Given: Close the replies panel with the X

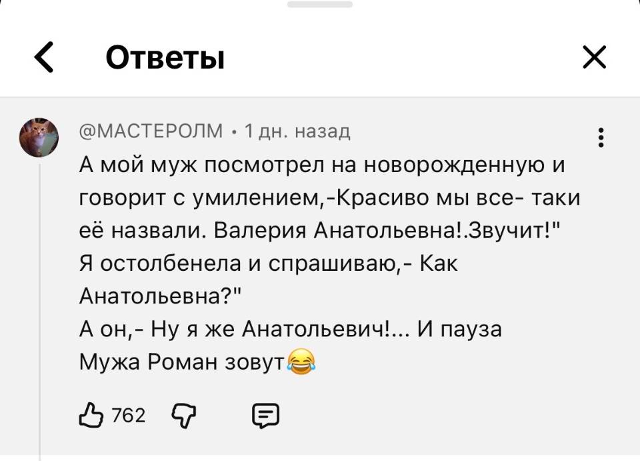Looking at the screenshot, I should tap(595, 57).
